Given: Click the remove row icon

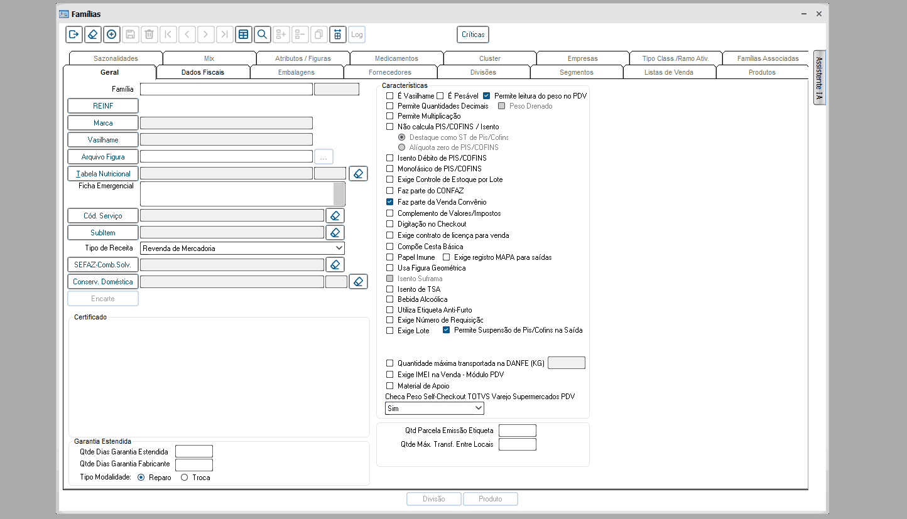Looking at the screenshot, I should coord(300,35).
